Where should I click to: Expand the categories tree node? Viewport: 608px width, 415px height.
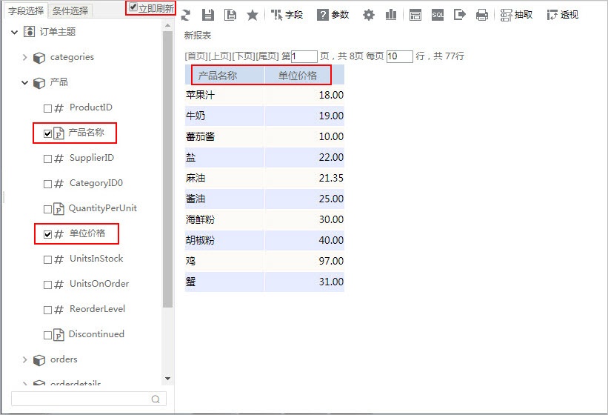pos(25,57)
